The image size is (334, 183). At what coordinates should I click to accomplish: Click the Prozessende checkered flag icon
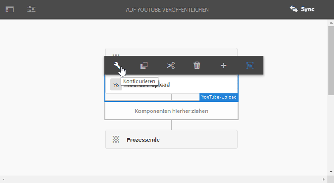click(116, 139)
